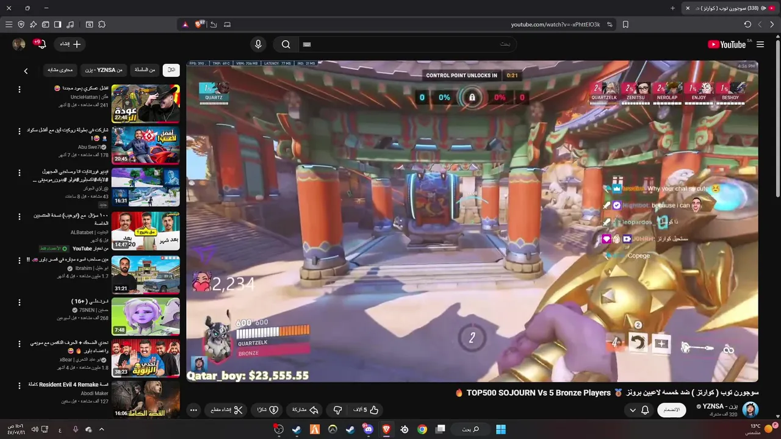Open options menu for Ibrahim video
781x439 pixels.
pyautogui.click(x=19, y=260)
